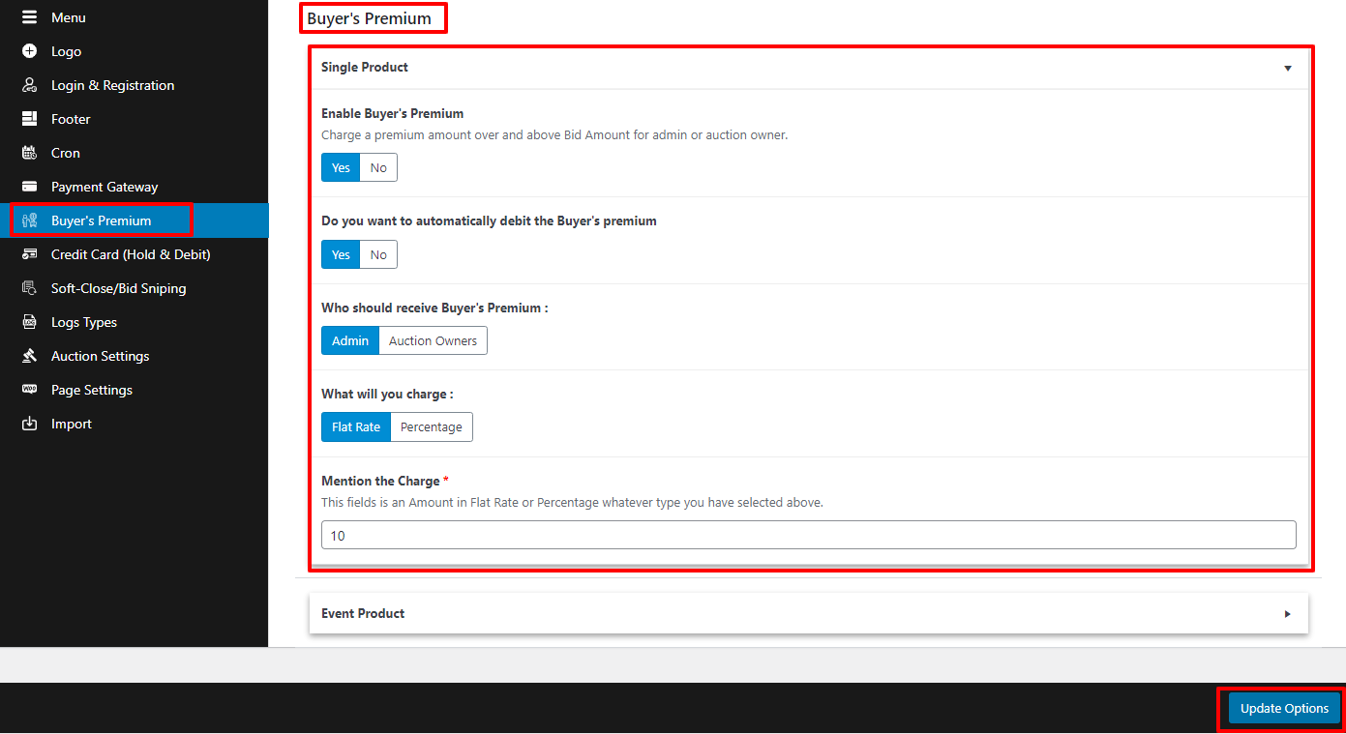Click the hamburger Menu icon
Image resolution: width=1346 pixels, height=734 pixels.
point(29,17)
